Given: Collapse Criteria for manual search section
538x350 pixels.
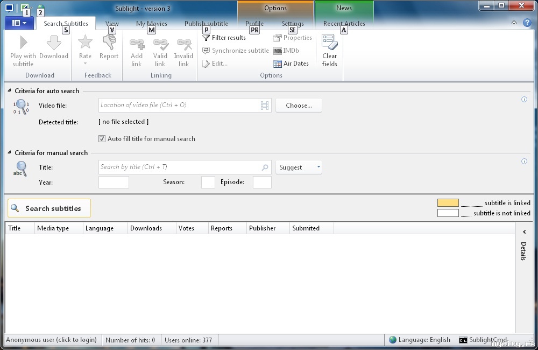Looking at the screenshot, I should point(10,152).
